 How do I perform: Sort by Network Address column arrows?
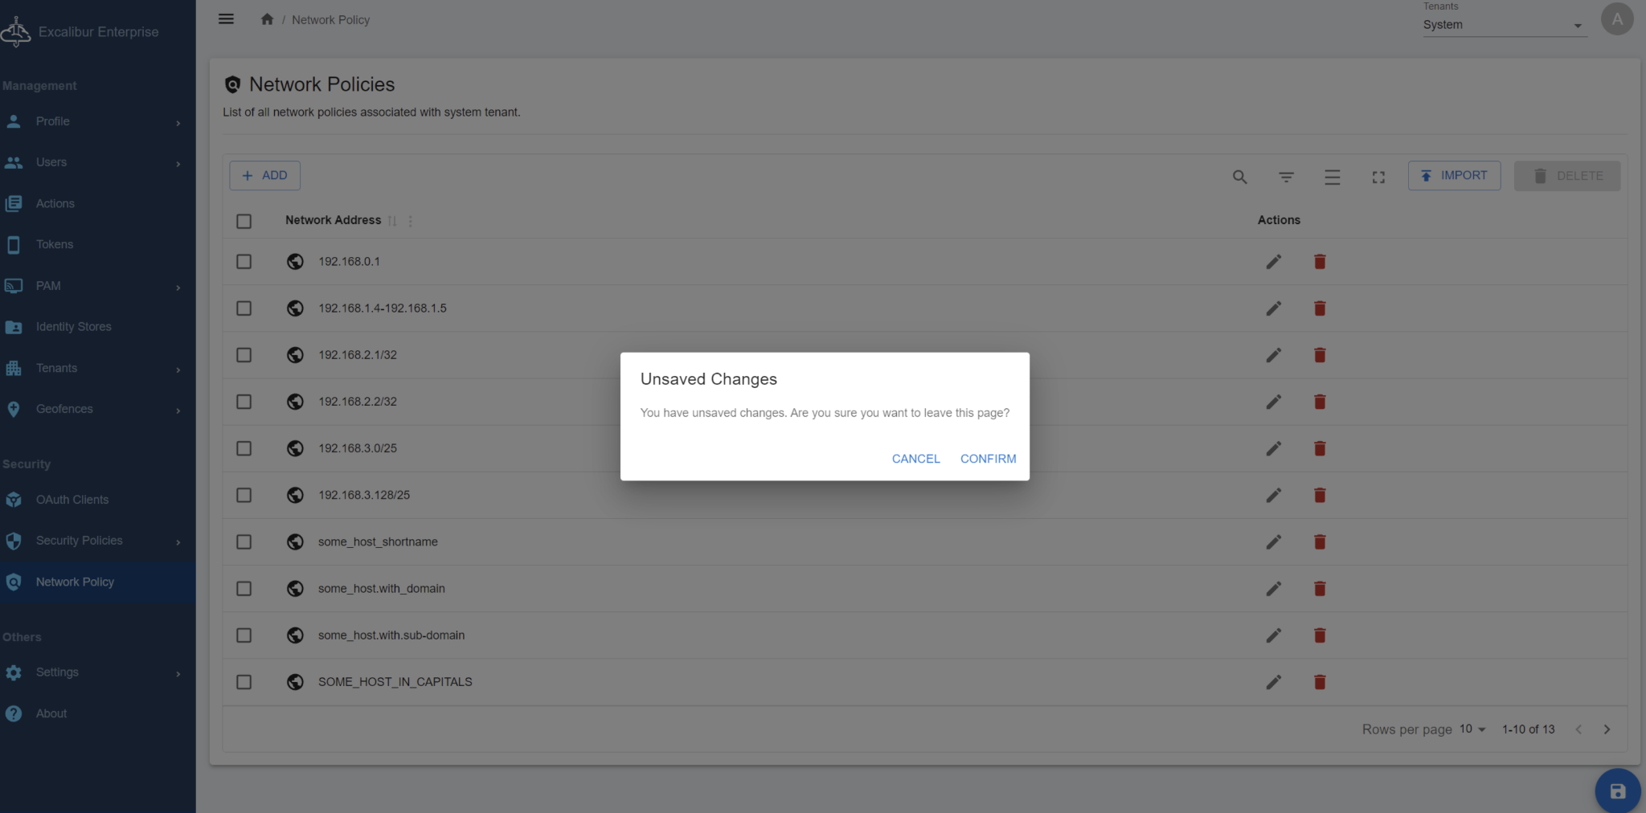[392, 221]
